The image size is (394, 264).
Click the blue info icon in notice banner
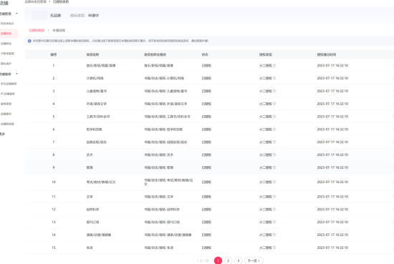click(29, 41)
